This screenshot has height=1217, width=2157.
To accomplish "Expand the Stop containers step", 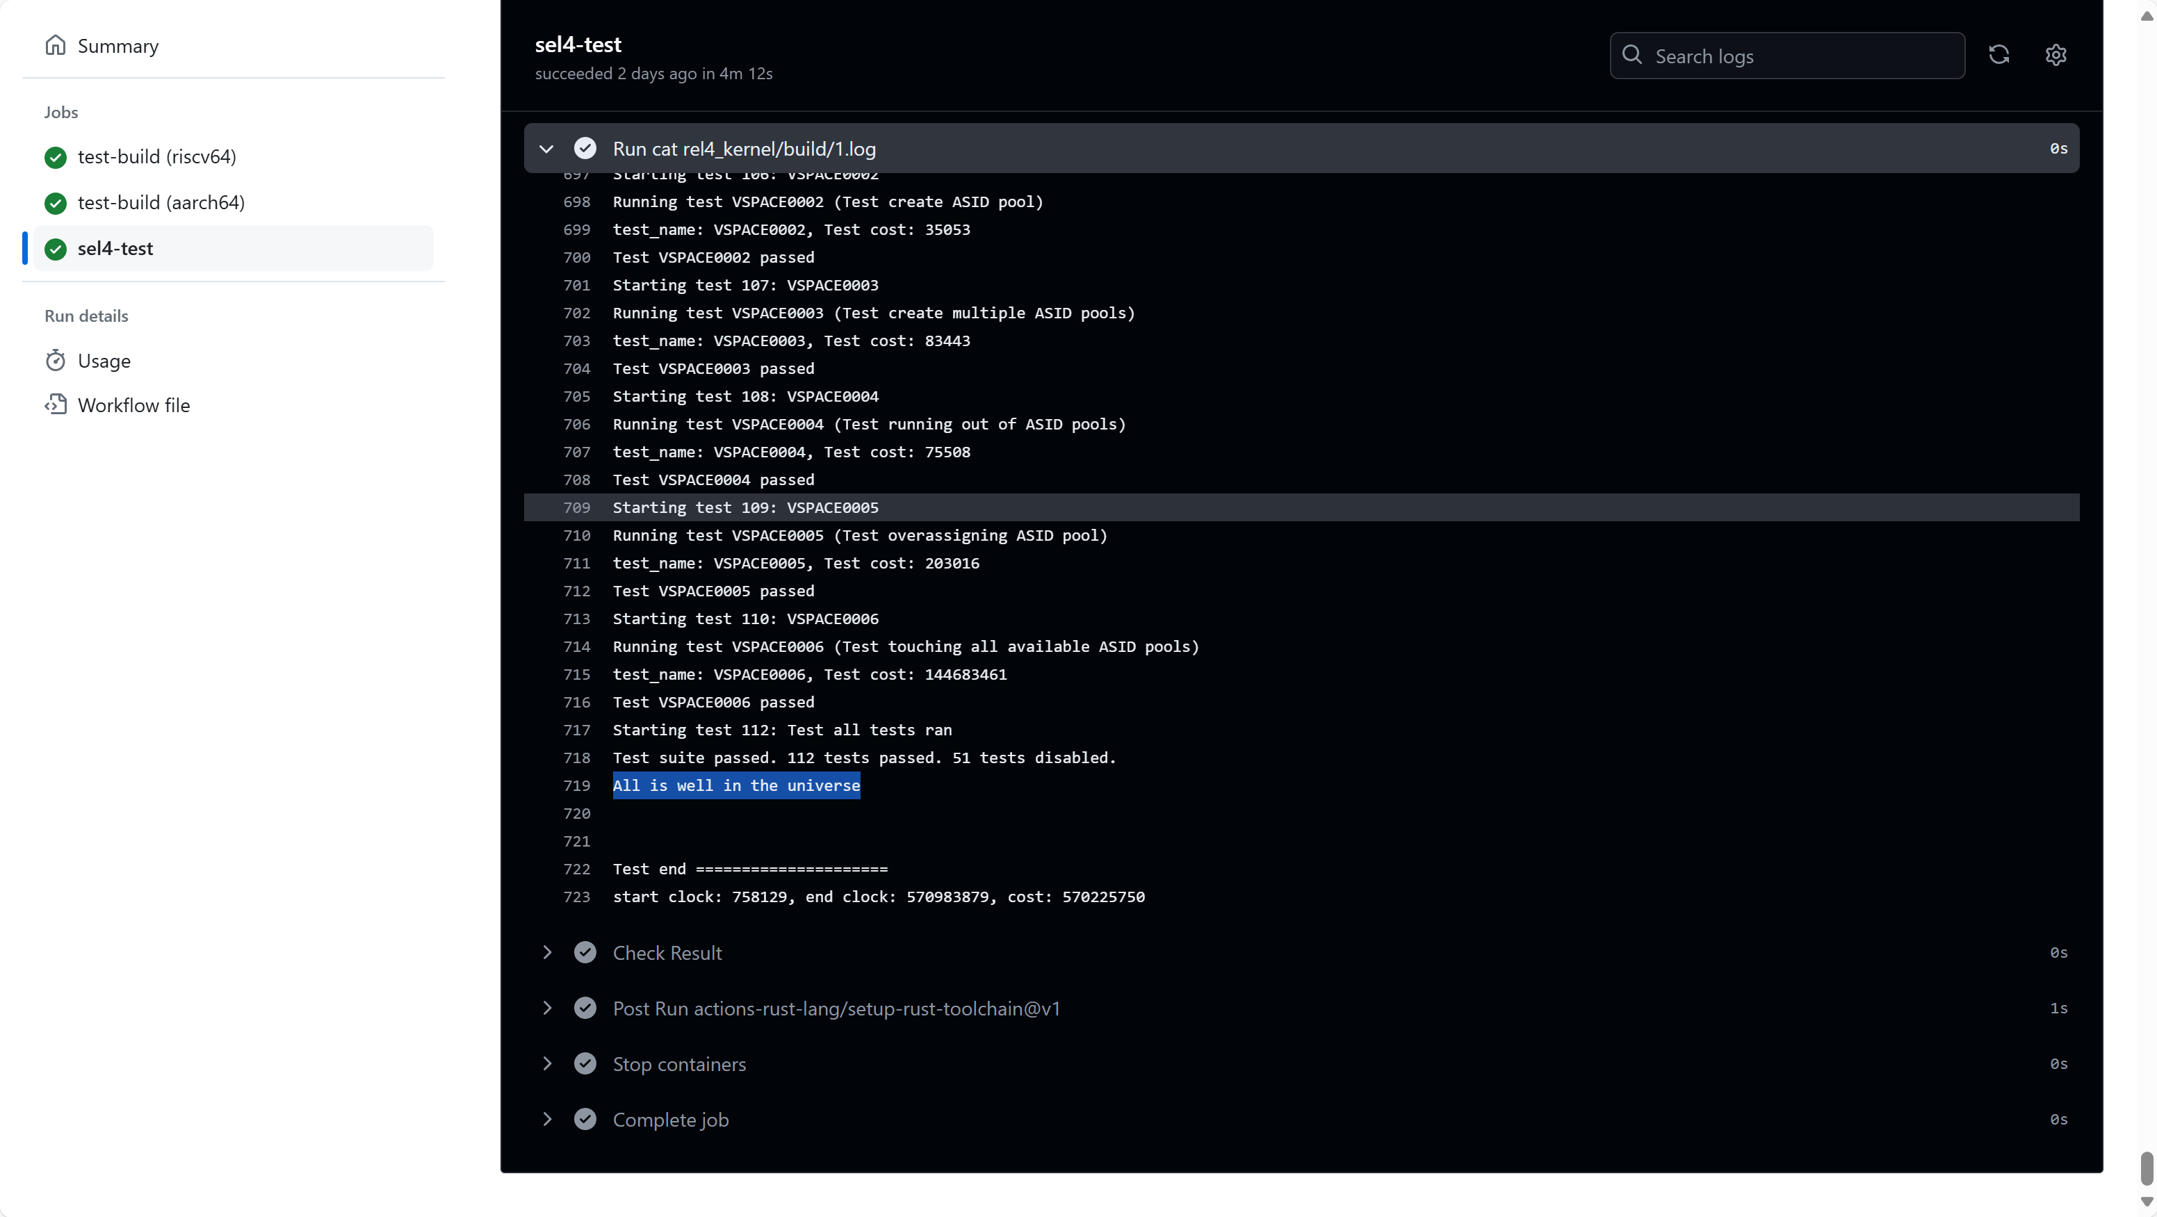I will coord(547,1064).
